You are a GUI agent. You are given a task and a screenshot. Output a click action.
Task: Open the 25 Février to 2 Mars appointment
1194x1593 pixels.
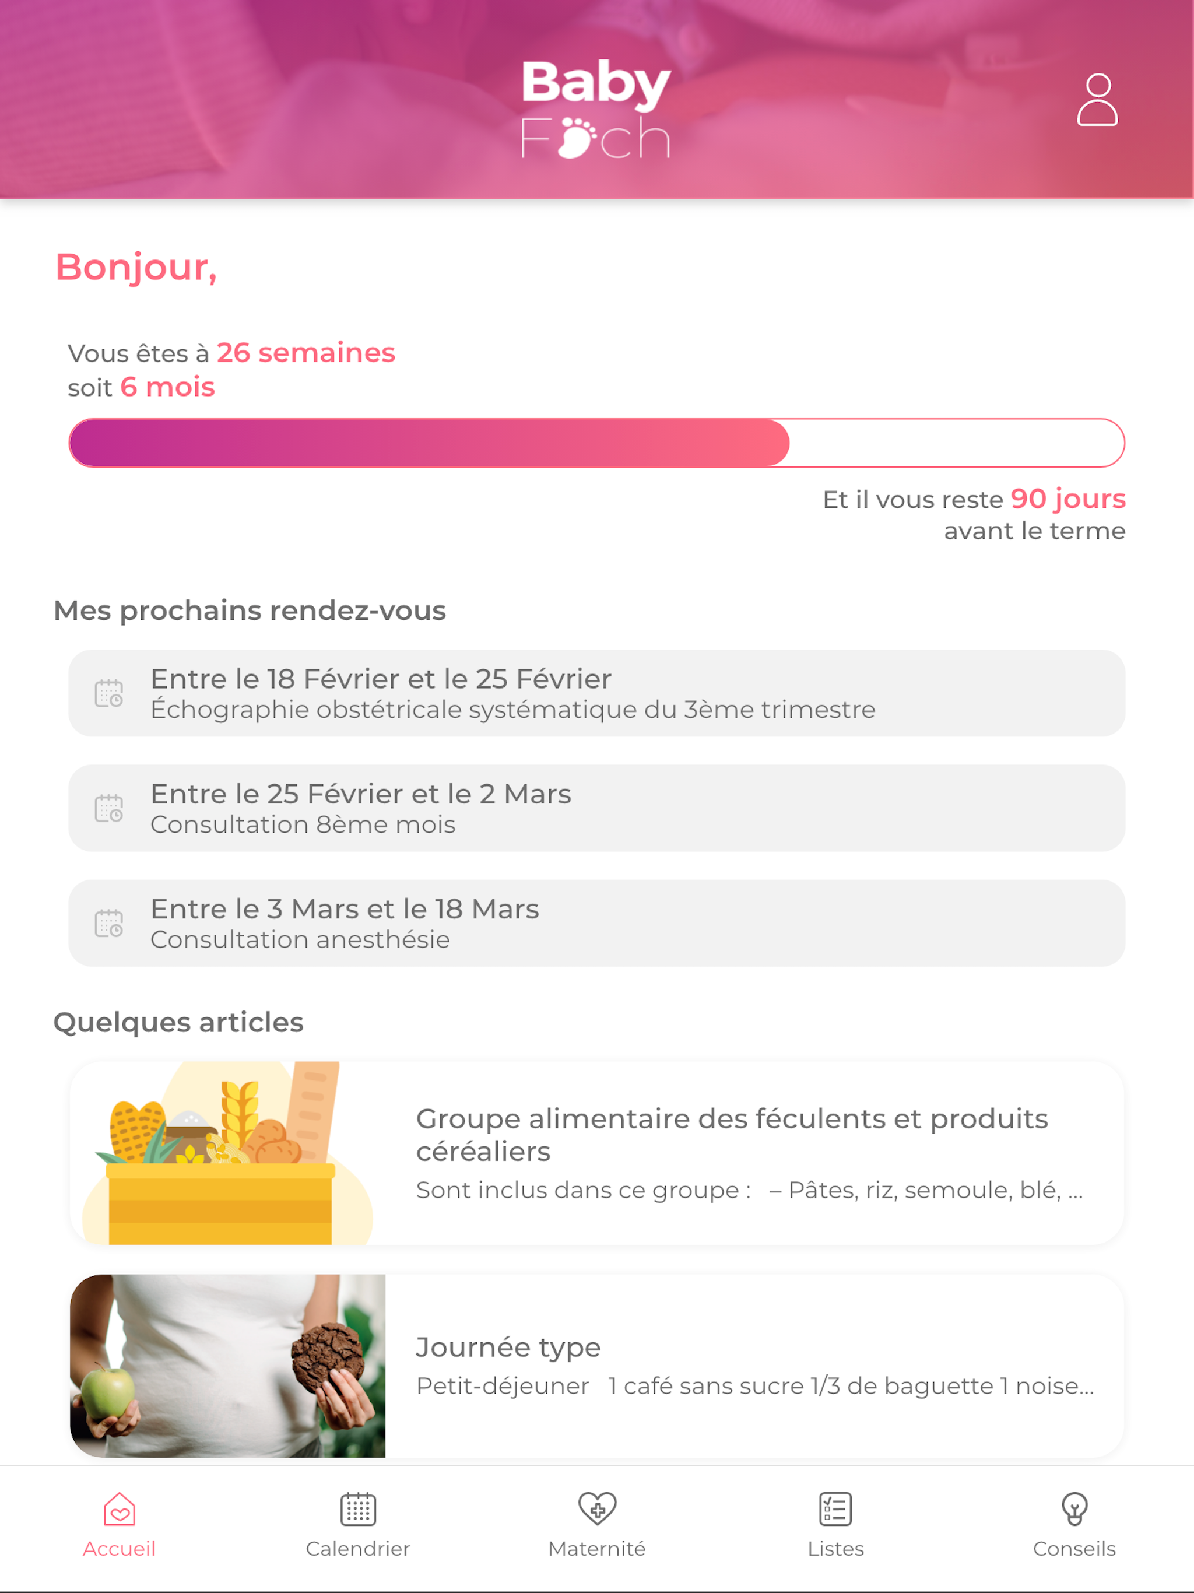tap(596, 808)
